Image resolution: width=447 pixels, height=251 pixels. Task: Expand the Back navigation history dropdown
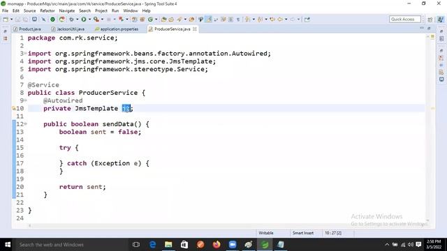(x=286, y=20)
